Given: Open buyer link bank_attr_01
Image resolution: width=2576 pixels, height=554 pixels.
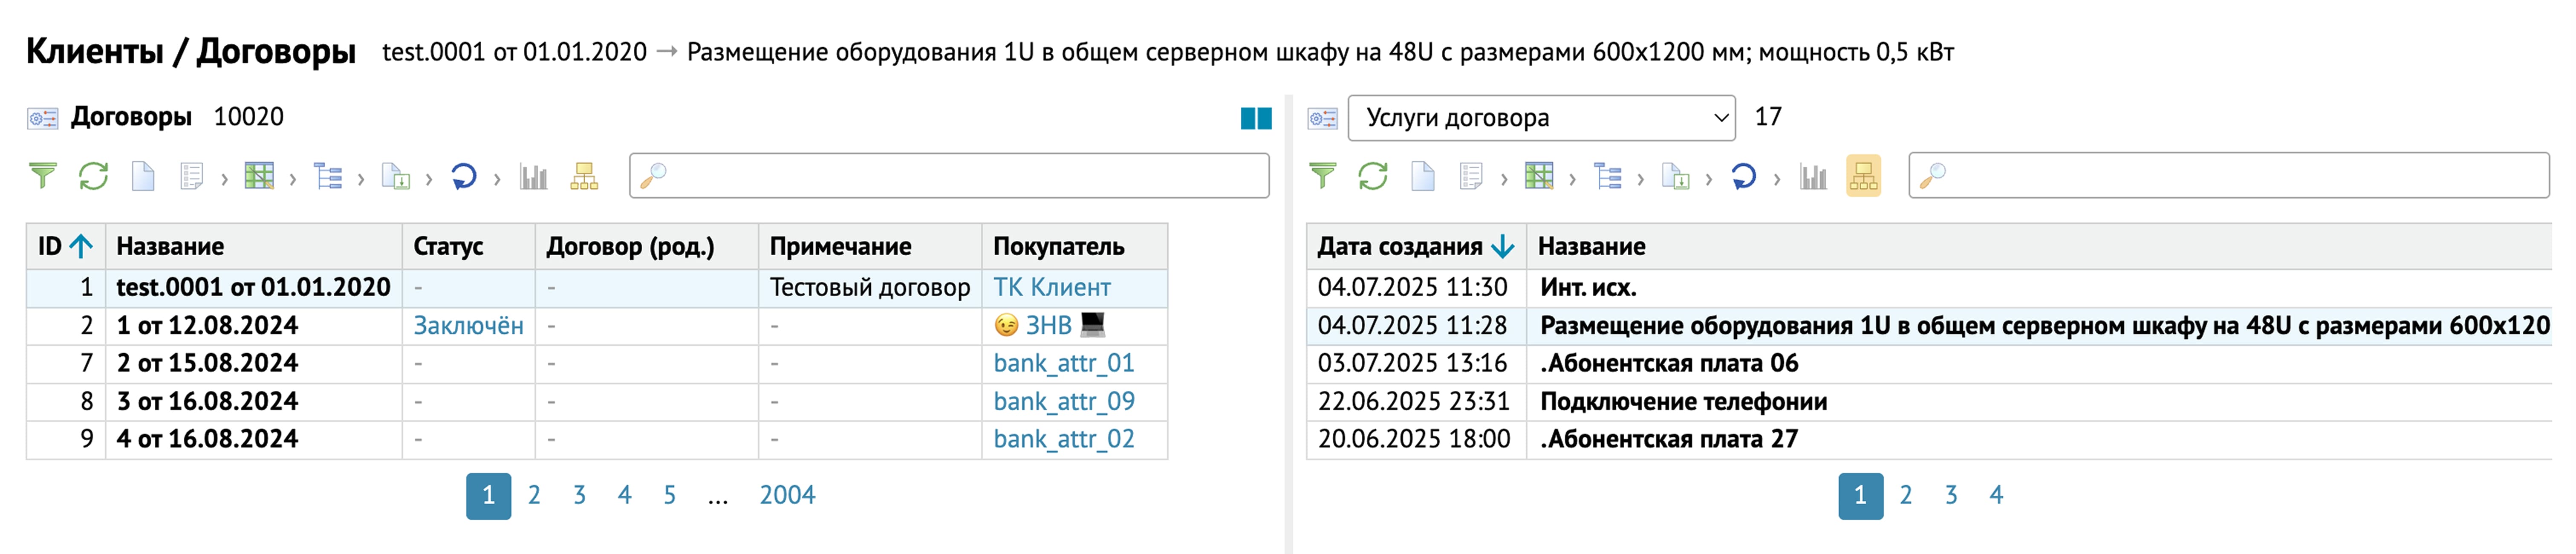Looking at the screenshot, I should pos(1064,364).
